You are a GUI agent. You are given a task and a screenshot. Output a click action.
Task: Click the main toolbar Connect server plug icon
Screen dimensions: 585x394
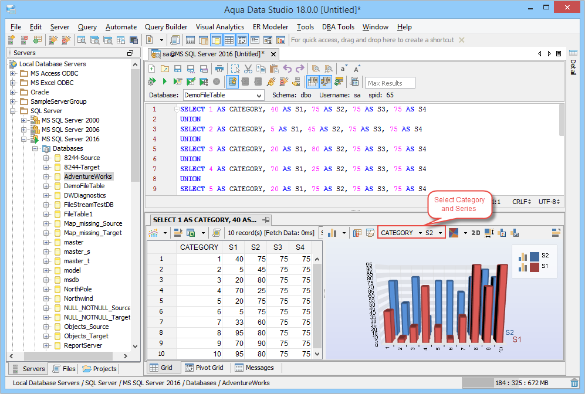point(53,40)
